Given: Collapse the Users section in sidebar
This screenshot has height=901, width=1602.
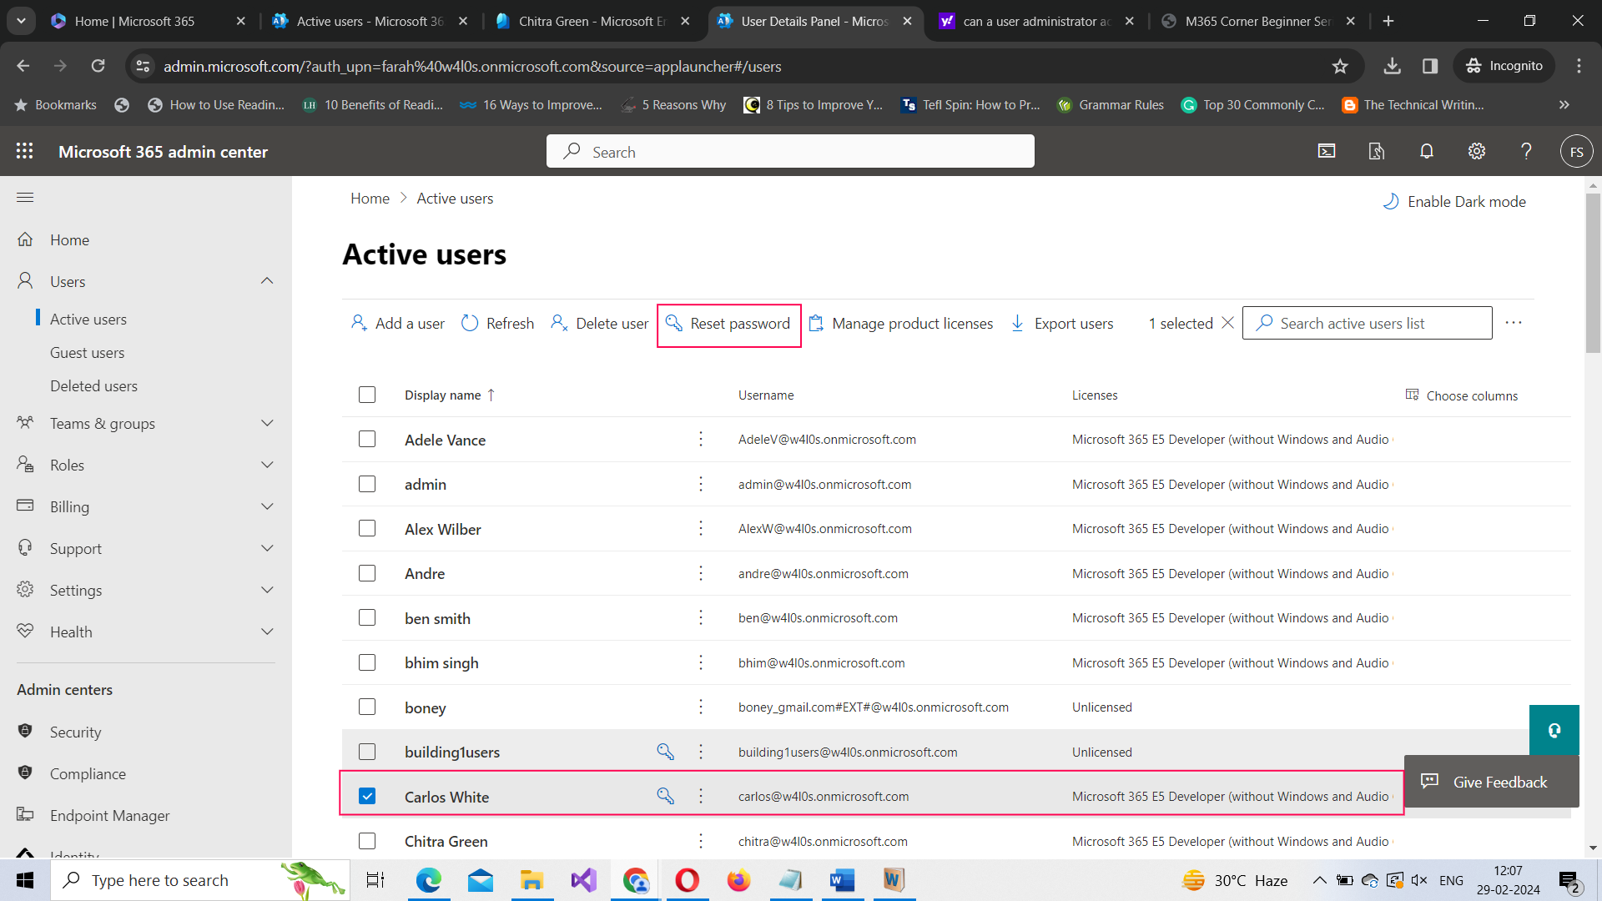Looking at the screenshot, I should point(267,280).
